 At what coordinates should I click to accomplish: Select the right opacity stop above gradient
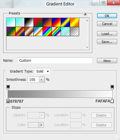pyautogui.click(x=112, y=87)
